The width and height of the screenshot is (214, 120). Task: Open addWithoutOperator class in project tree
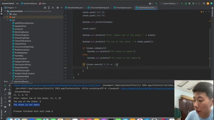point(24,23)
